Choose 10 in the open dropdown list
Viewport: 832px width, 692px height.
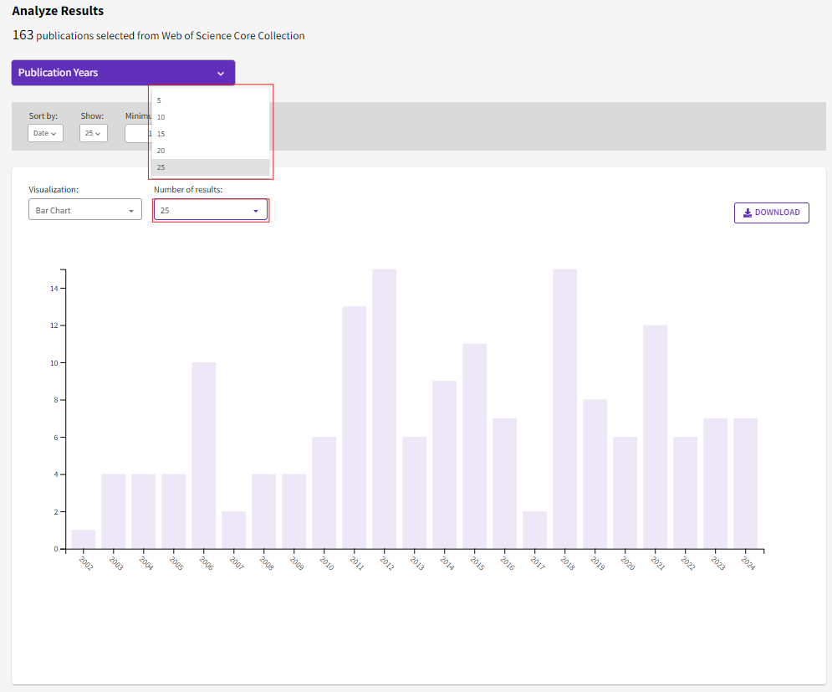[210, 117]
